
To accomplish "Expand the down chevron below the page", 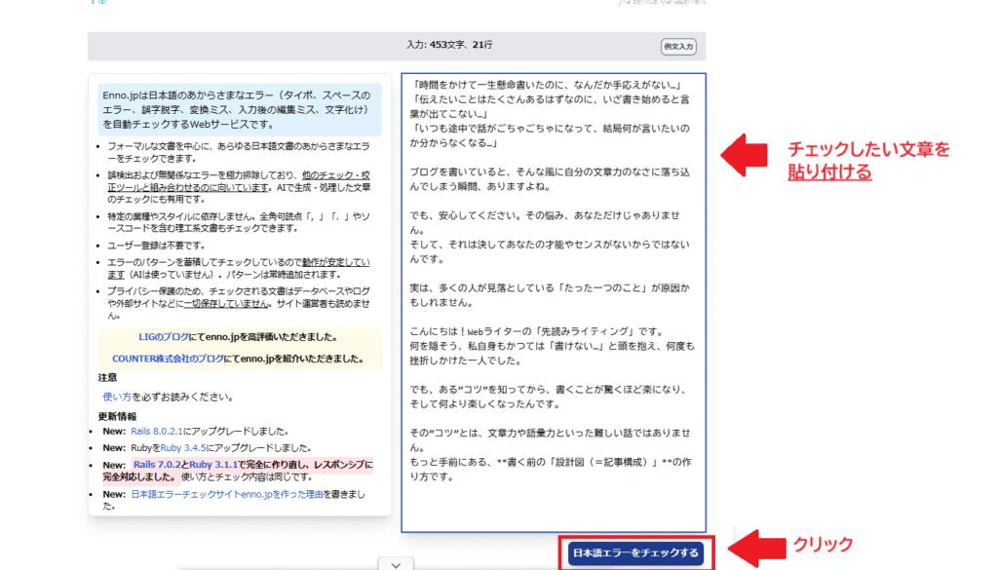I will (395, 563).
